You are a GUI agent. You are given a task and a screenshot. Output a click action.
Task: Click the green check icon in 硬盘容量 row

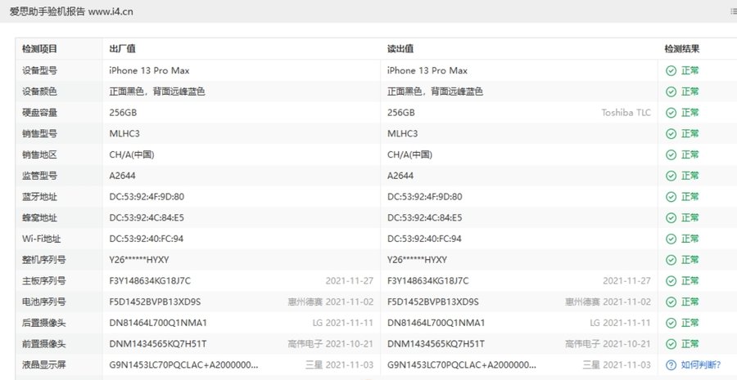(x=671, y=113)
